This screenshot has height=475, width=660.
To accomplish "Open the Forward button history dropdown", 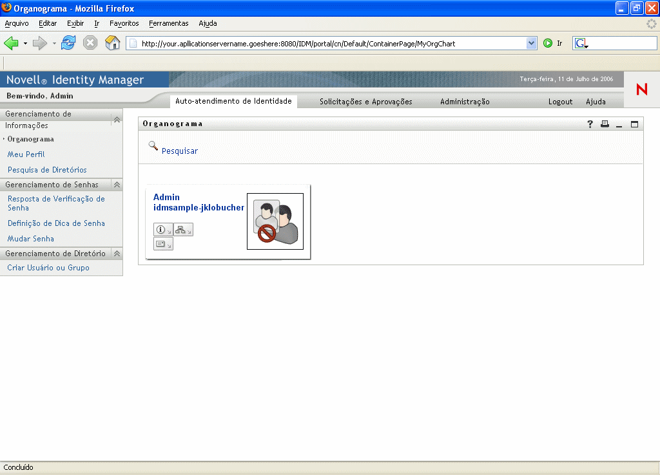I will [54, 43].
